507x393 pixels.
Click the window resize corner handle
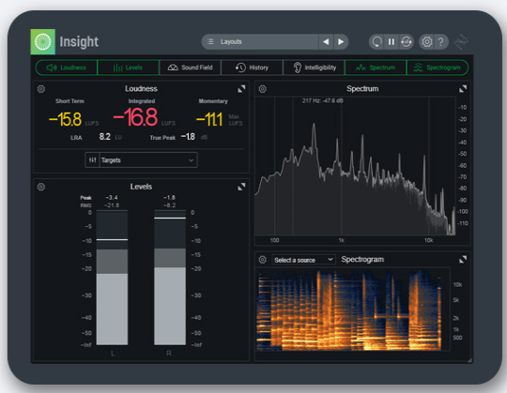click(x=469, y=360)
